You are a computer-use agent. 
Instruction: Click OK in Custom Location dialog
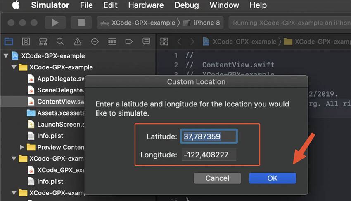pos(273,178)
